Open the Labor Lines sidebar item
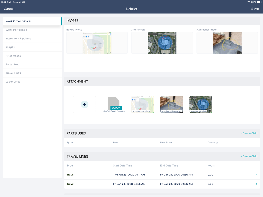 [x=32, y=82]
